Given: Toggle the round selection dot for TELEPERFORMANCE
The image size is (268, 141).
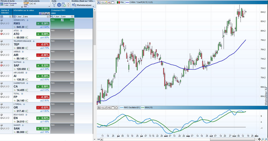Looking at the screenshot, I should 2,41.
